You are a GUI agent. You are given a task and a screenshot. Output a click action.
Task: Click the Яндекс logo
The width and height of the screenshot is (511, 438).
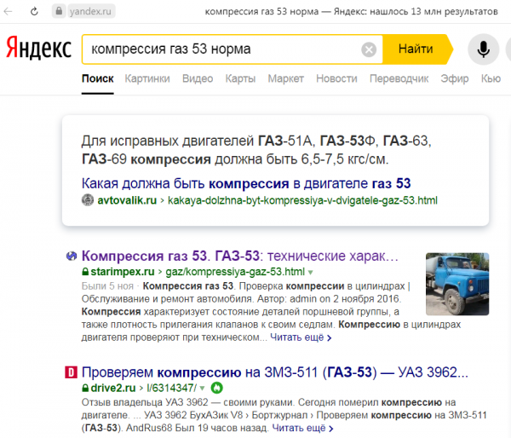click(x=37, y=49)
